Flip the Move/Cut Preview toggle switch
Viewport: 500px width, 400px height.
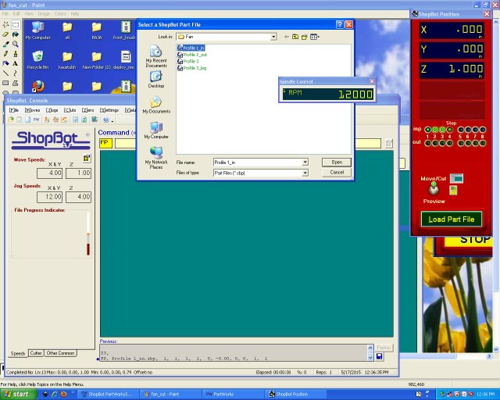(433, 189)
